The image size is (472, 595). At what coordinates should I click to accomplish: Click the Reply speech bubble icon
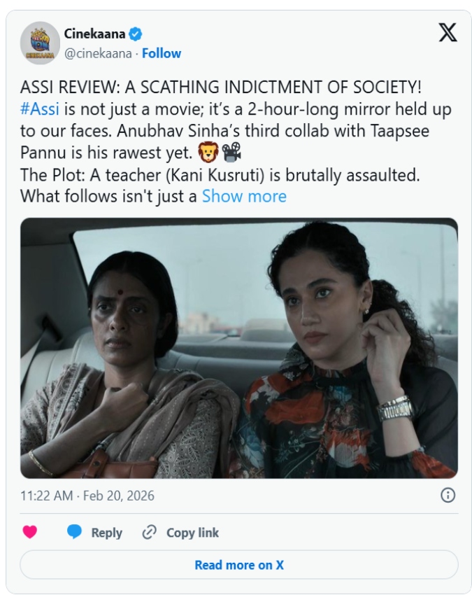[x=75, y=533]
